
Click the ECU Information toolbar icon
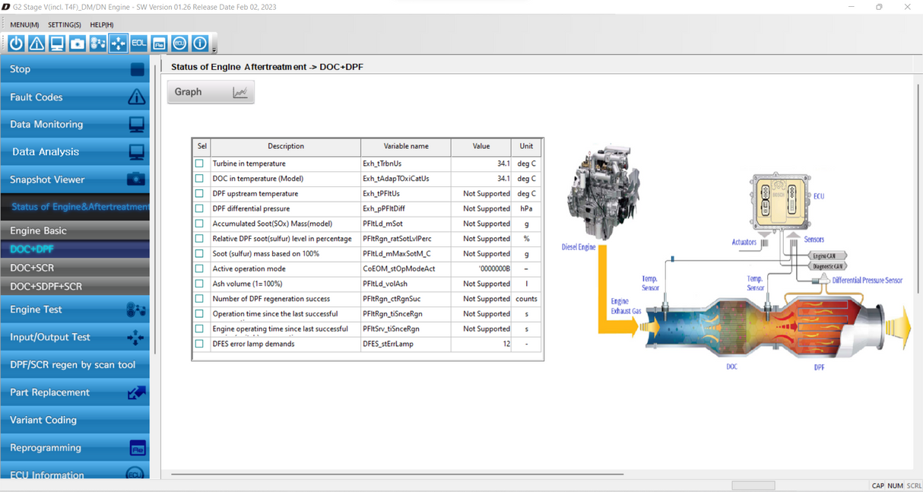(180, 43)
